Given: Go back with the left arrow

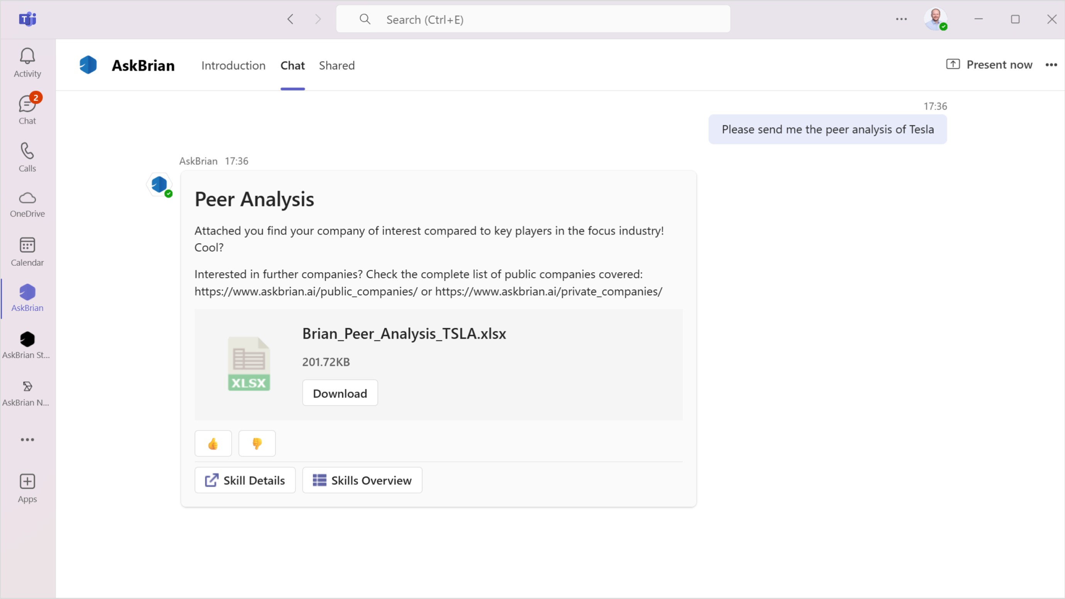Looking at the screenshot, I should point(290,19).
